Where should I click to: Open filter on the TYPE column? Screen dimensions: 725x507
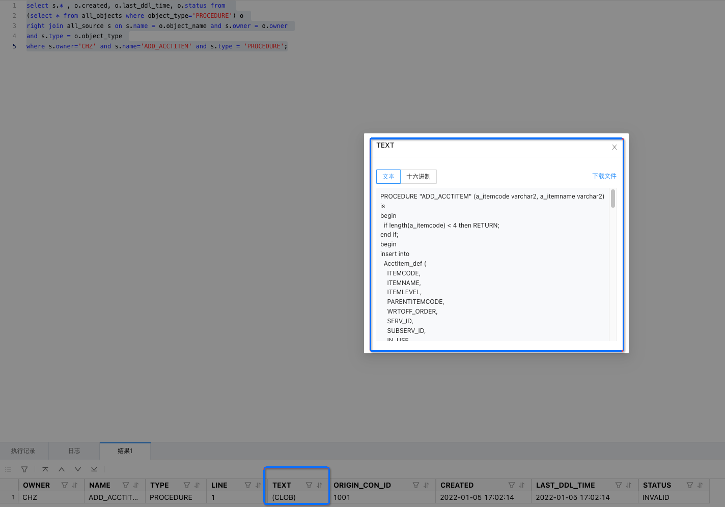[x=187, y=485]
